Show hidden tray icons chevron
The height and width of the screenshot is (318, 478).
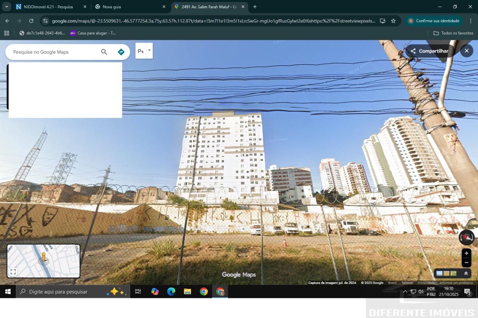pos(405,292)
